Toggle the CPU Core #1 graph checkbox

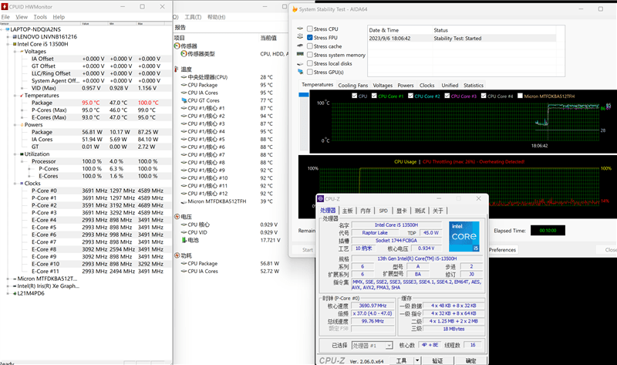[x=374, y=96]
